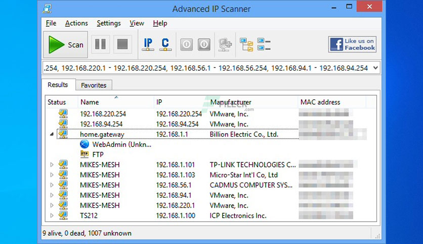This screenshot has height=244, width=423.
Task: Click the status icon for the 192.168.1.103 row
Action: point(63,174)
